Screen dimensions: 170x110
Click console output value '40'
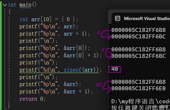(114, 69)
